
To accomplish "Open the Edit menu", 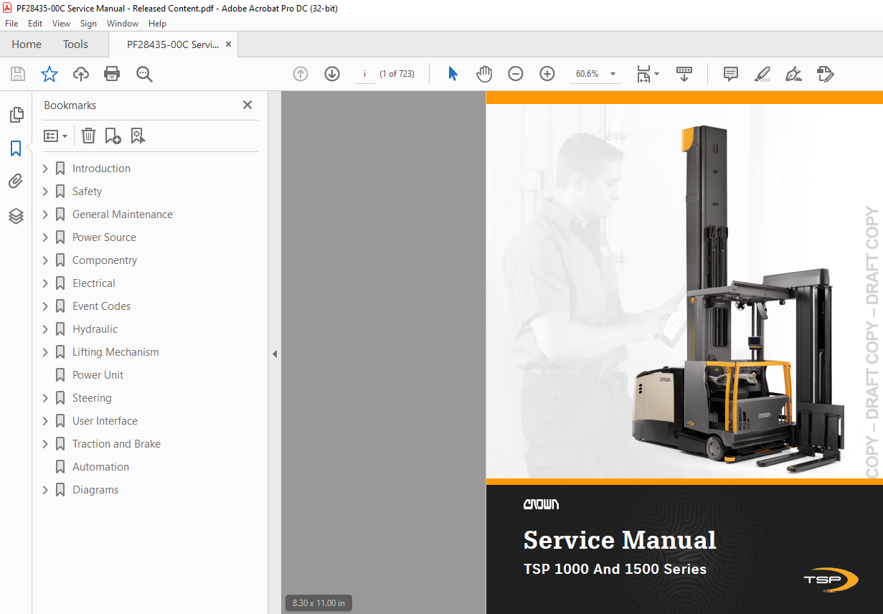I will point(35,24).
